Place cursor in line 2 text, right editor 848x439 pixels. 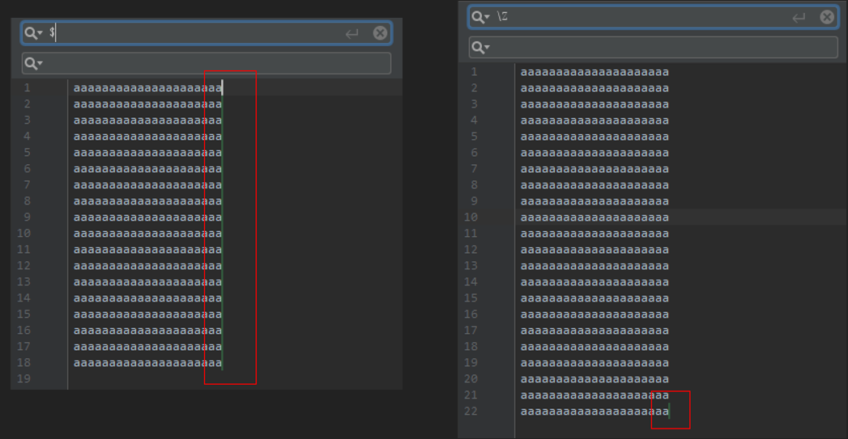[595, 88]
